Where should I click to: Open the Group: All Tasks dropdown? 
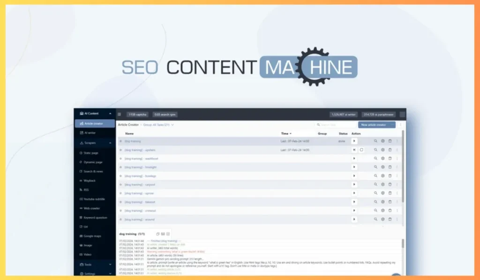pos(158,125)
